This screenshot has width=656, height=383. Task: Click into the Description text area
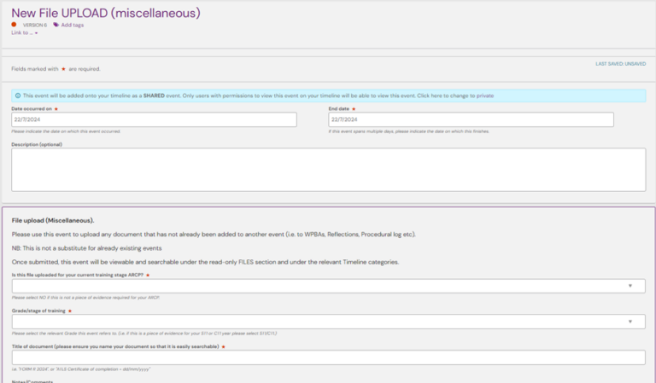(x=328, y=170)
